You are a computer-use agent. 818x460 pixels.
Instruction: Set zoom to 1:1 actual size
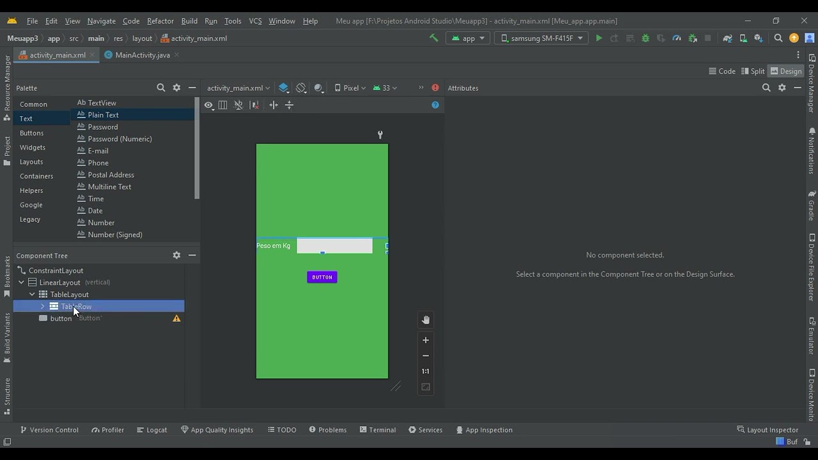(x=426, y=371)
